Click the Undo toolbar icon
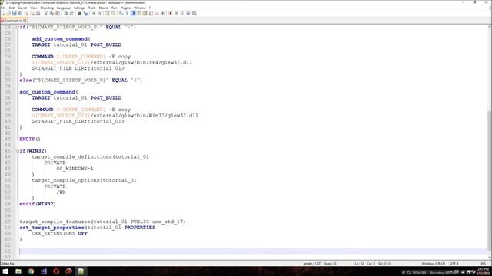The width and height of the screenshot is (492, 276). coord(65,14)
